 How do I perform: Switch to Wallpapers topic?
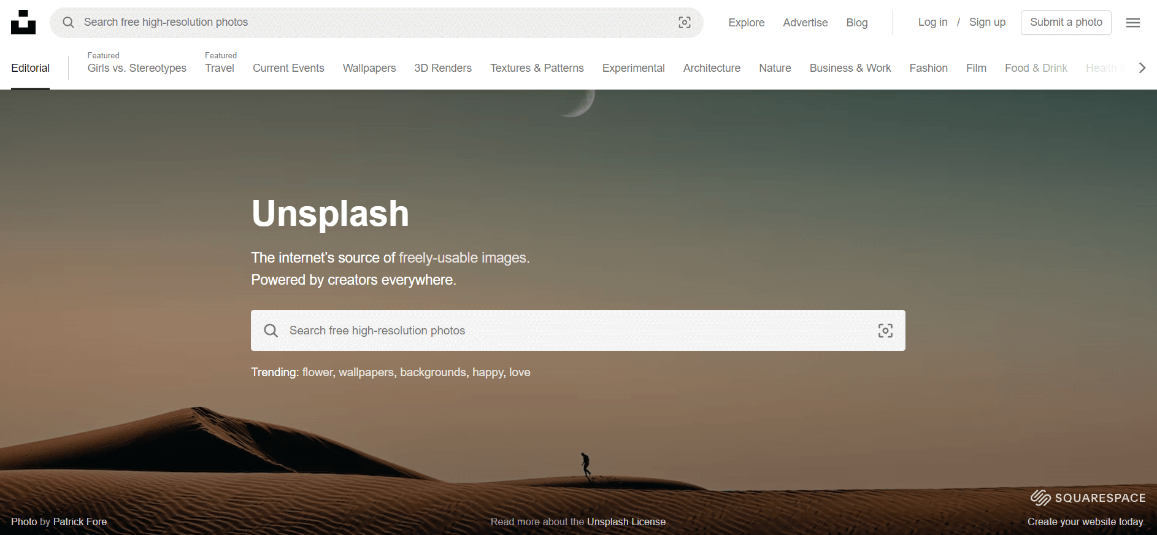(x=369, y=68)
